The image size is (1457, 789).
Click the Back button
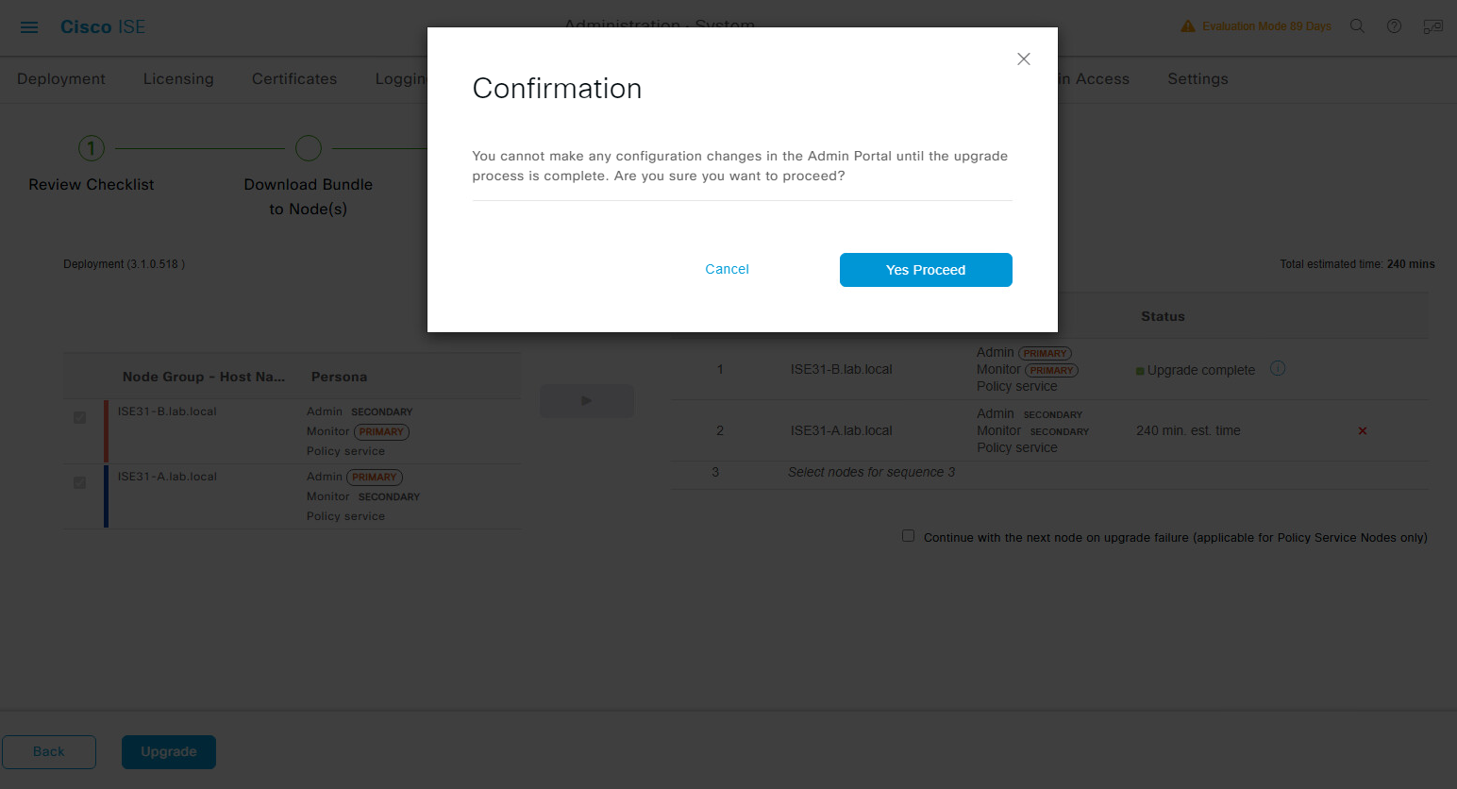[x=49, y=752]
